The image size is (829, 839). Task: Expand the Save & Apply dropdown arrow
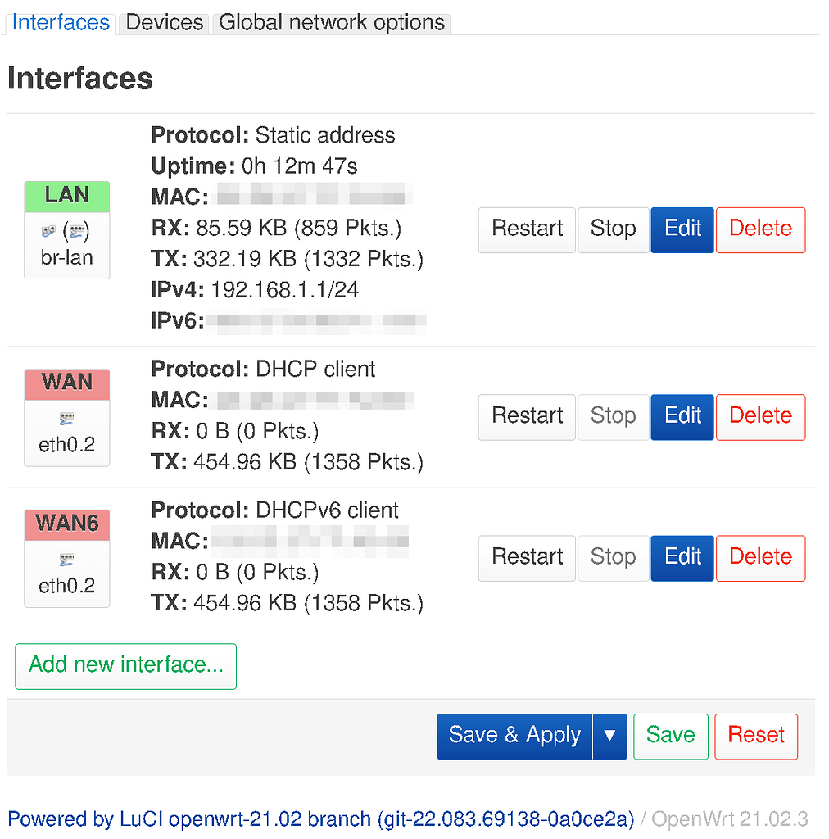(x=609, y=736)
